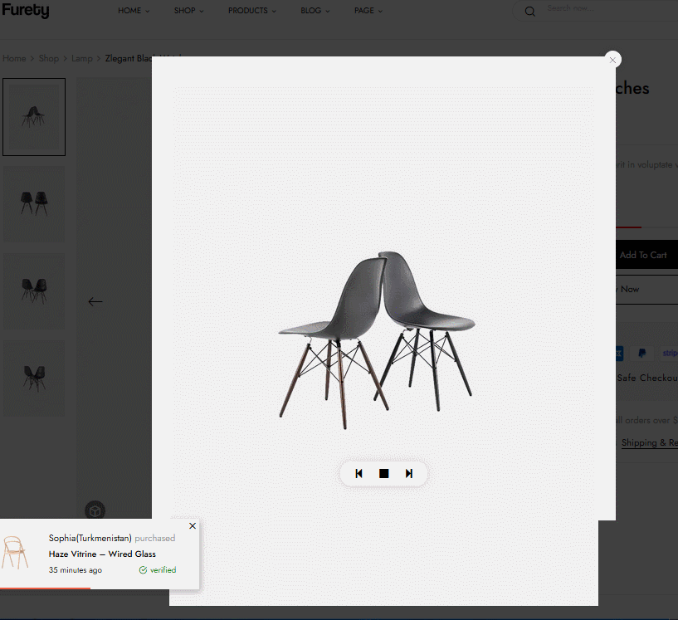
Task: Go to Lamp breadcrumb
Action: click(81, 58)
